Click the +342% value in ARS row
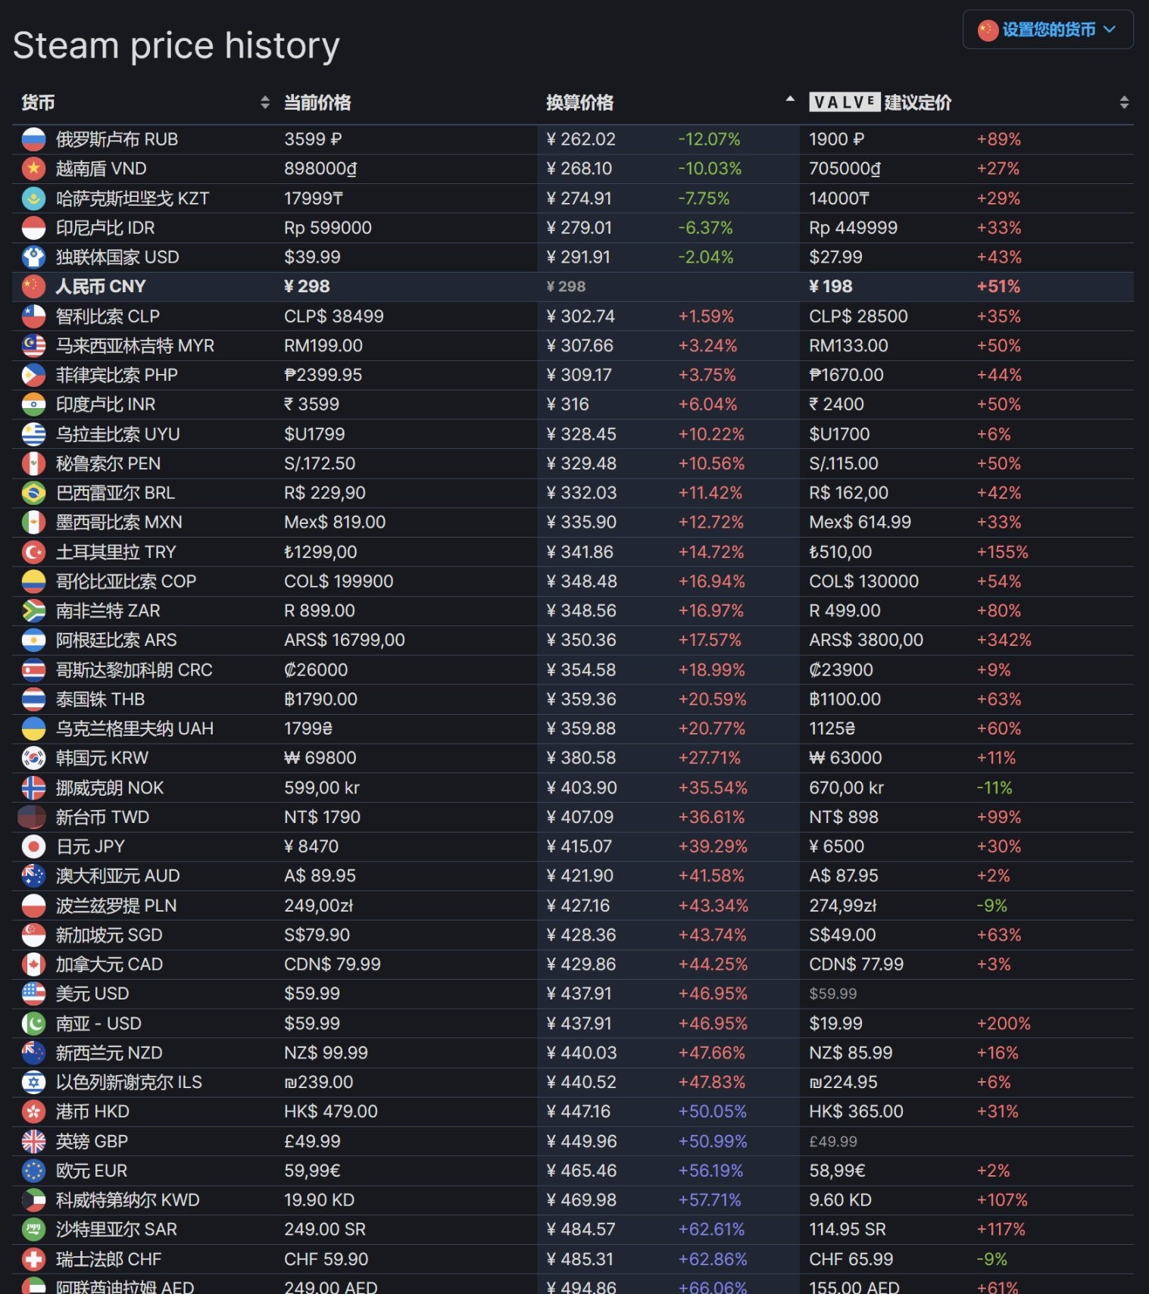Viewport: 1149px width, 1294px height. pyautogui.click(x=1004, y=641)
